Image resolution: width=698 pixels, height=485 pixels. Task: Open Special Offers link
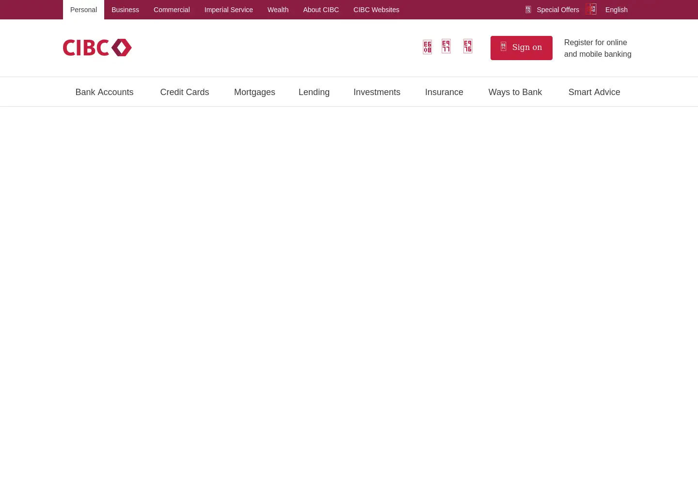[558, 10]
